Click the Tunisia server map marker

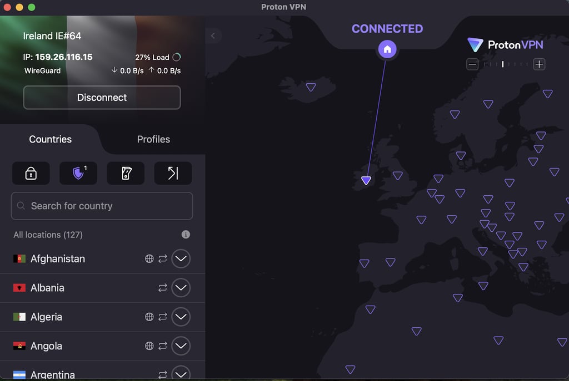(x=458, y=298)
